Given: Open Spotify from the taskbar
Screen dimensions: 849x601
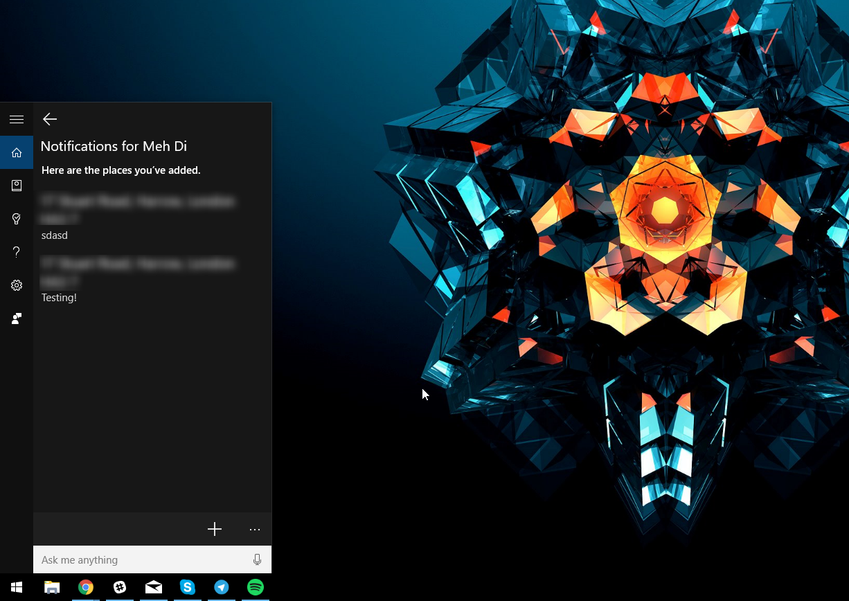Looking at the screenshot, I should [256, 587].
